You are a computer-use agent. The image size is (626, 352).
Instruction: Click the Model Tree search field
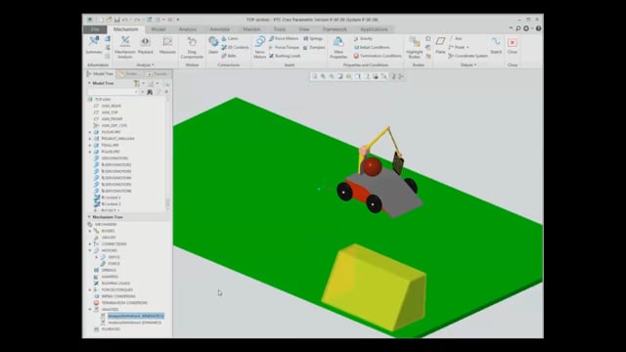[x=112, y=92]
